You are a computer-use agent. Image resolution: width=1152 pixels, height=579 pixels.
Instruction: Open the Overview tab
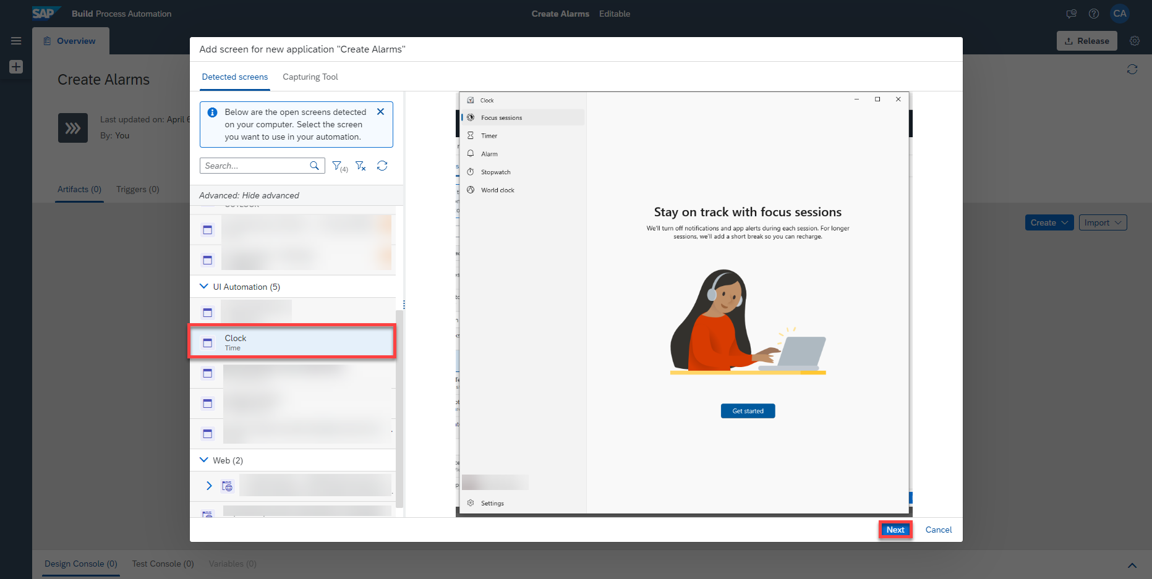69,41
